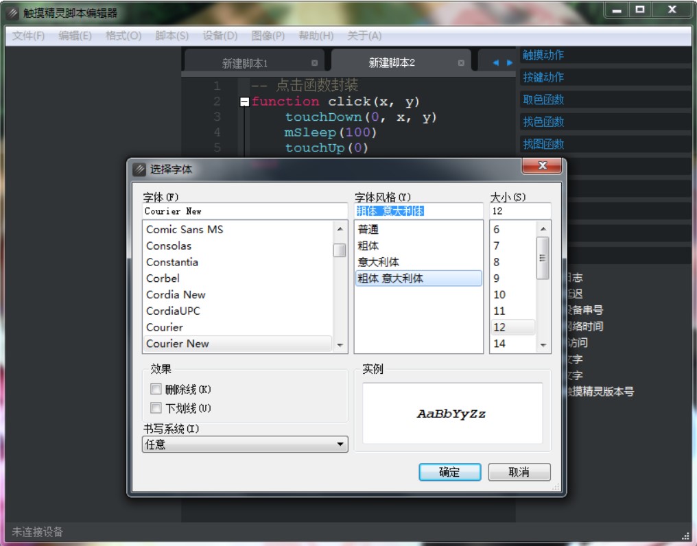Screen dimensions: 697x546
Task: Click the 未连接设备 status text
Action: pos(37,532)
